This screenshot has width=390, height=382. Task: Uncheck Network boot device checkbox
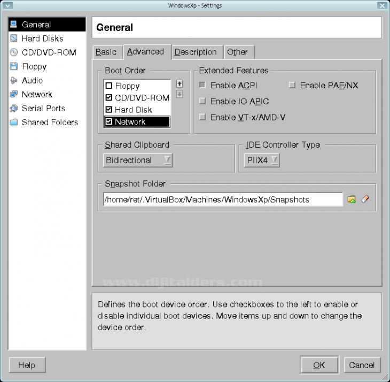(x=109, y=121)
